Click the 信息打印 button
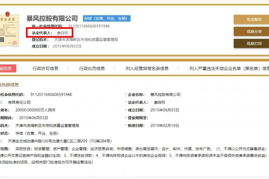This screenshot has height=179, width=269. pos(252,43)
